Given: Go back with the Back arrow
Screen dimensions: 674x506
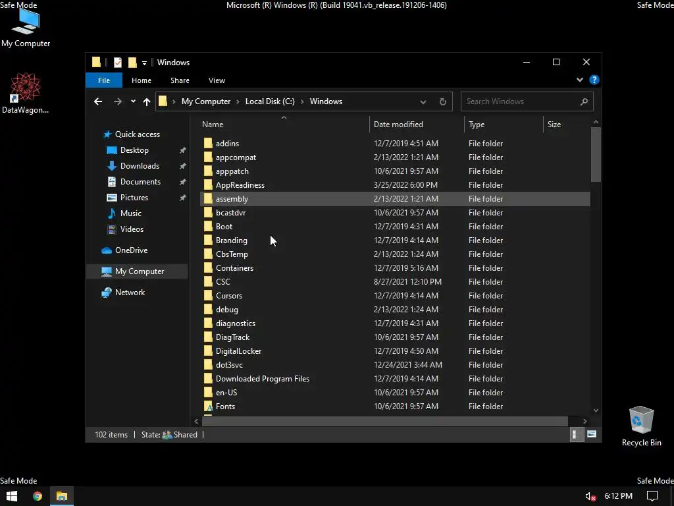Looking at the screenshot, I should tap(98, 101).
